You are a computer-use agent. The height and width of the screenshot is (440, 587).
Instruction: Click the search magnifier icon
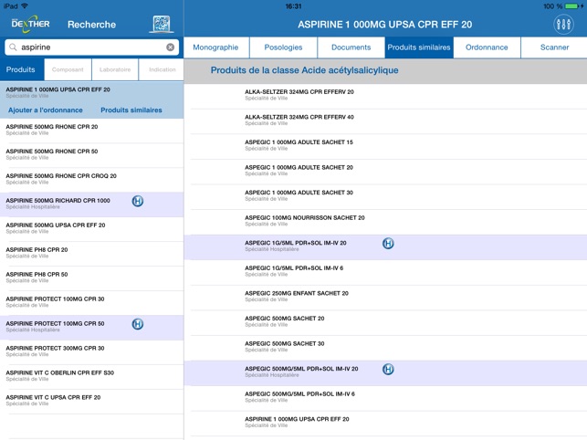(x=13, y=47)
